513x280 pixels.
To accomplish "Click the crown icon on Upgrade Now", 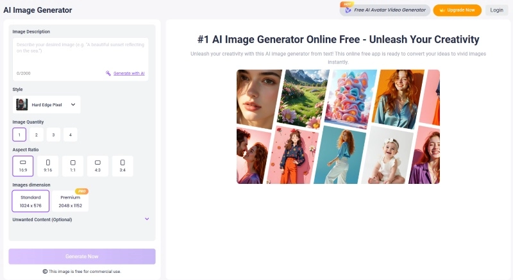I will tap(442, 10).
